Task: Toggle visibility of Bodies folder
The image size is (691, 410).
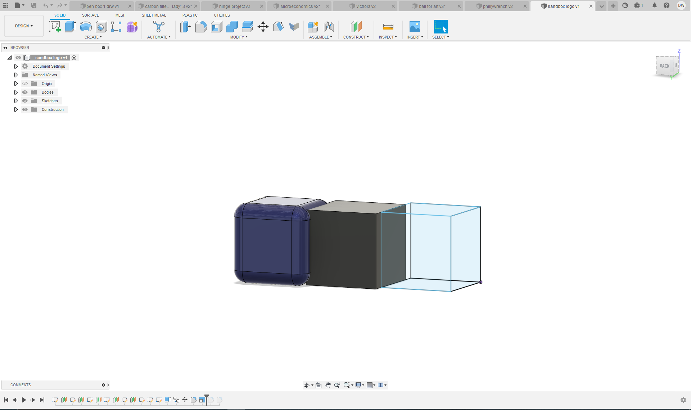Action: point(24,92)
